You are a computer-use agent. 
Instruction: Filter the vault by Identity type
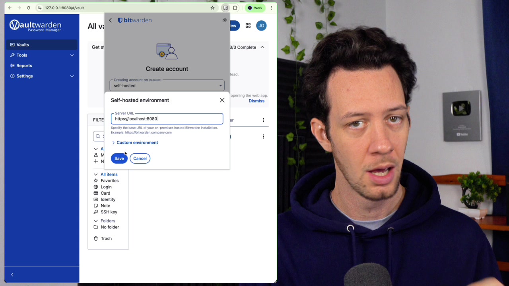[x=108, y=200]
